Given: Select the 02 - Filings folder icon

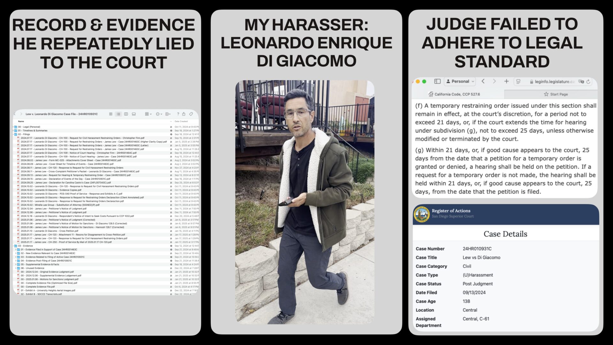Looking at the screenshot, I should point(16,134).
